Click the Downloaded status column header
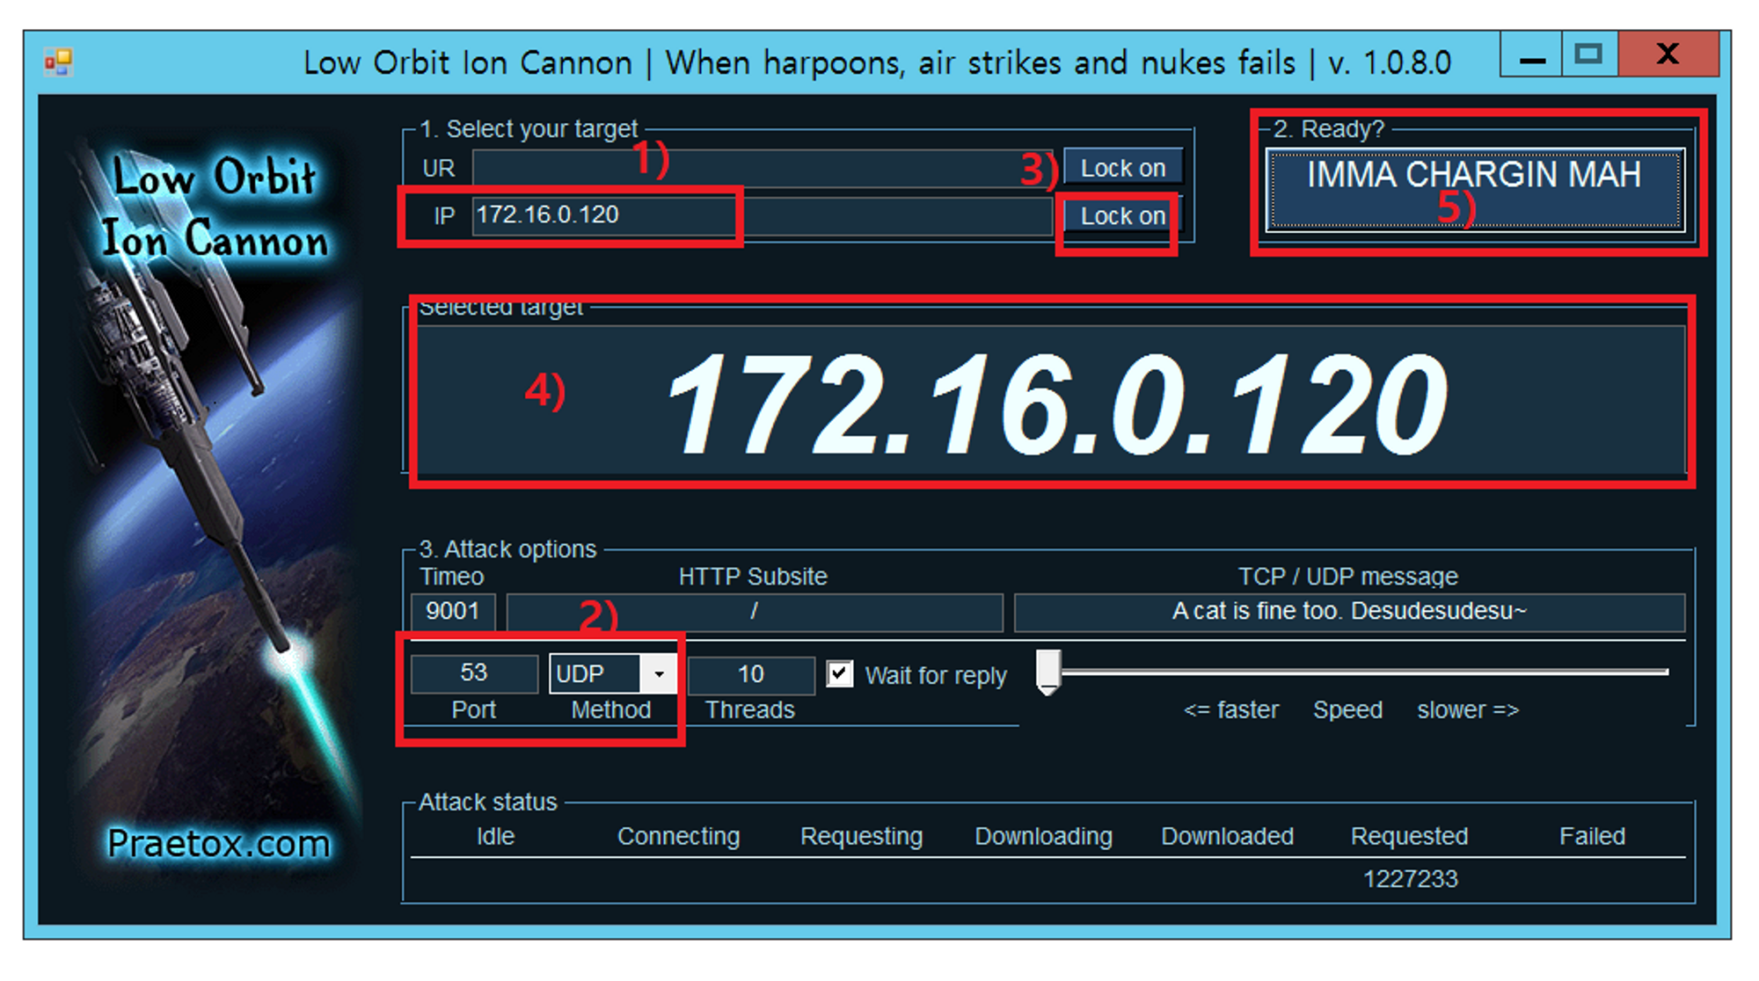 (1227, 836)
